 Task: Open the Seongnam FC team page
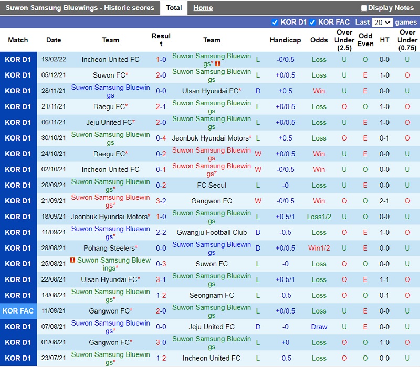pos(212,295)
